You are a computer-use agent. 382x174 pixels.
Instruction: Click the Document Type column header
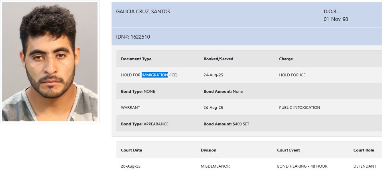[136, 59]
